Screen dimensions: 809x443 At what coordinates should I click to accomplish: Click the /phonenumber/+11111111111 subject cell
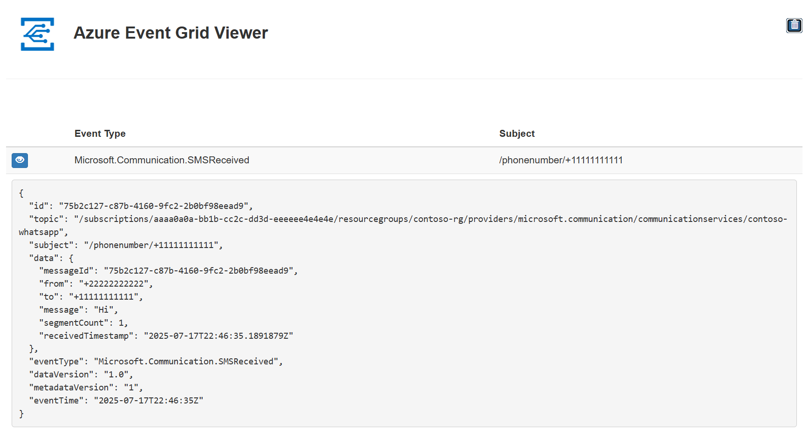pyautogui.click(x=561, y=160)
